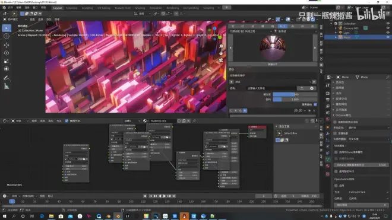Screen dimensions: 392x220
Task: Click the upload icon beside file name field
Action: coord(302,88)
